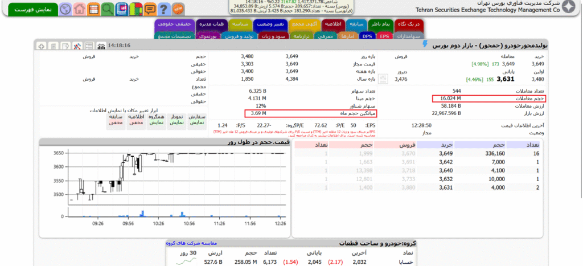The image size is (583, 266).
Task: Open the ترازنامه tab
Action: 301,36
